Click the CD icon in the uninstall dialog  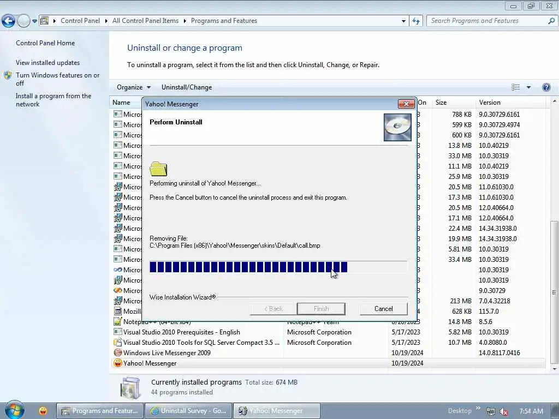pos(397,127)
